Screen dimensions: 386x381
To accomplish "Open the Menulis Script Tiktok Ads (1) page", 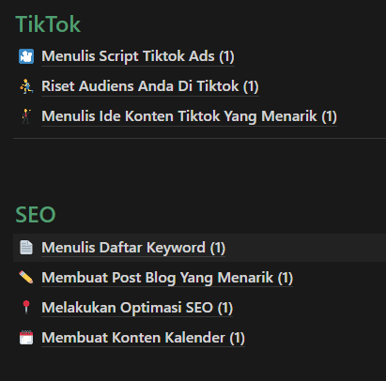I will click(x=138, y=56).
